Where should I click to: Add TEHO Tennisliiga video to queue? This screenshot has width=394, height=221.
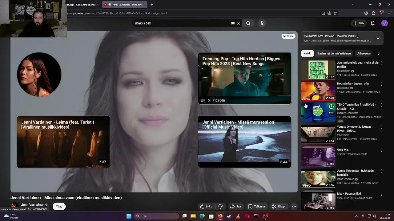[x=331, y=114]
